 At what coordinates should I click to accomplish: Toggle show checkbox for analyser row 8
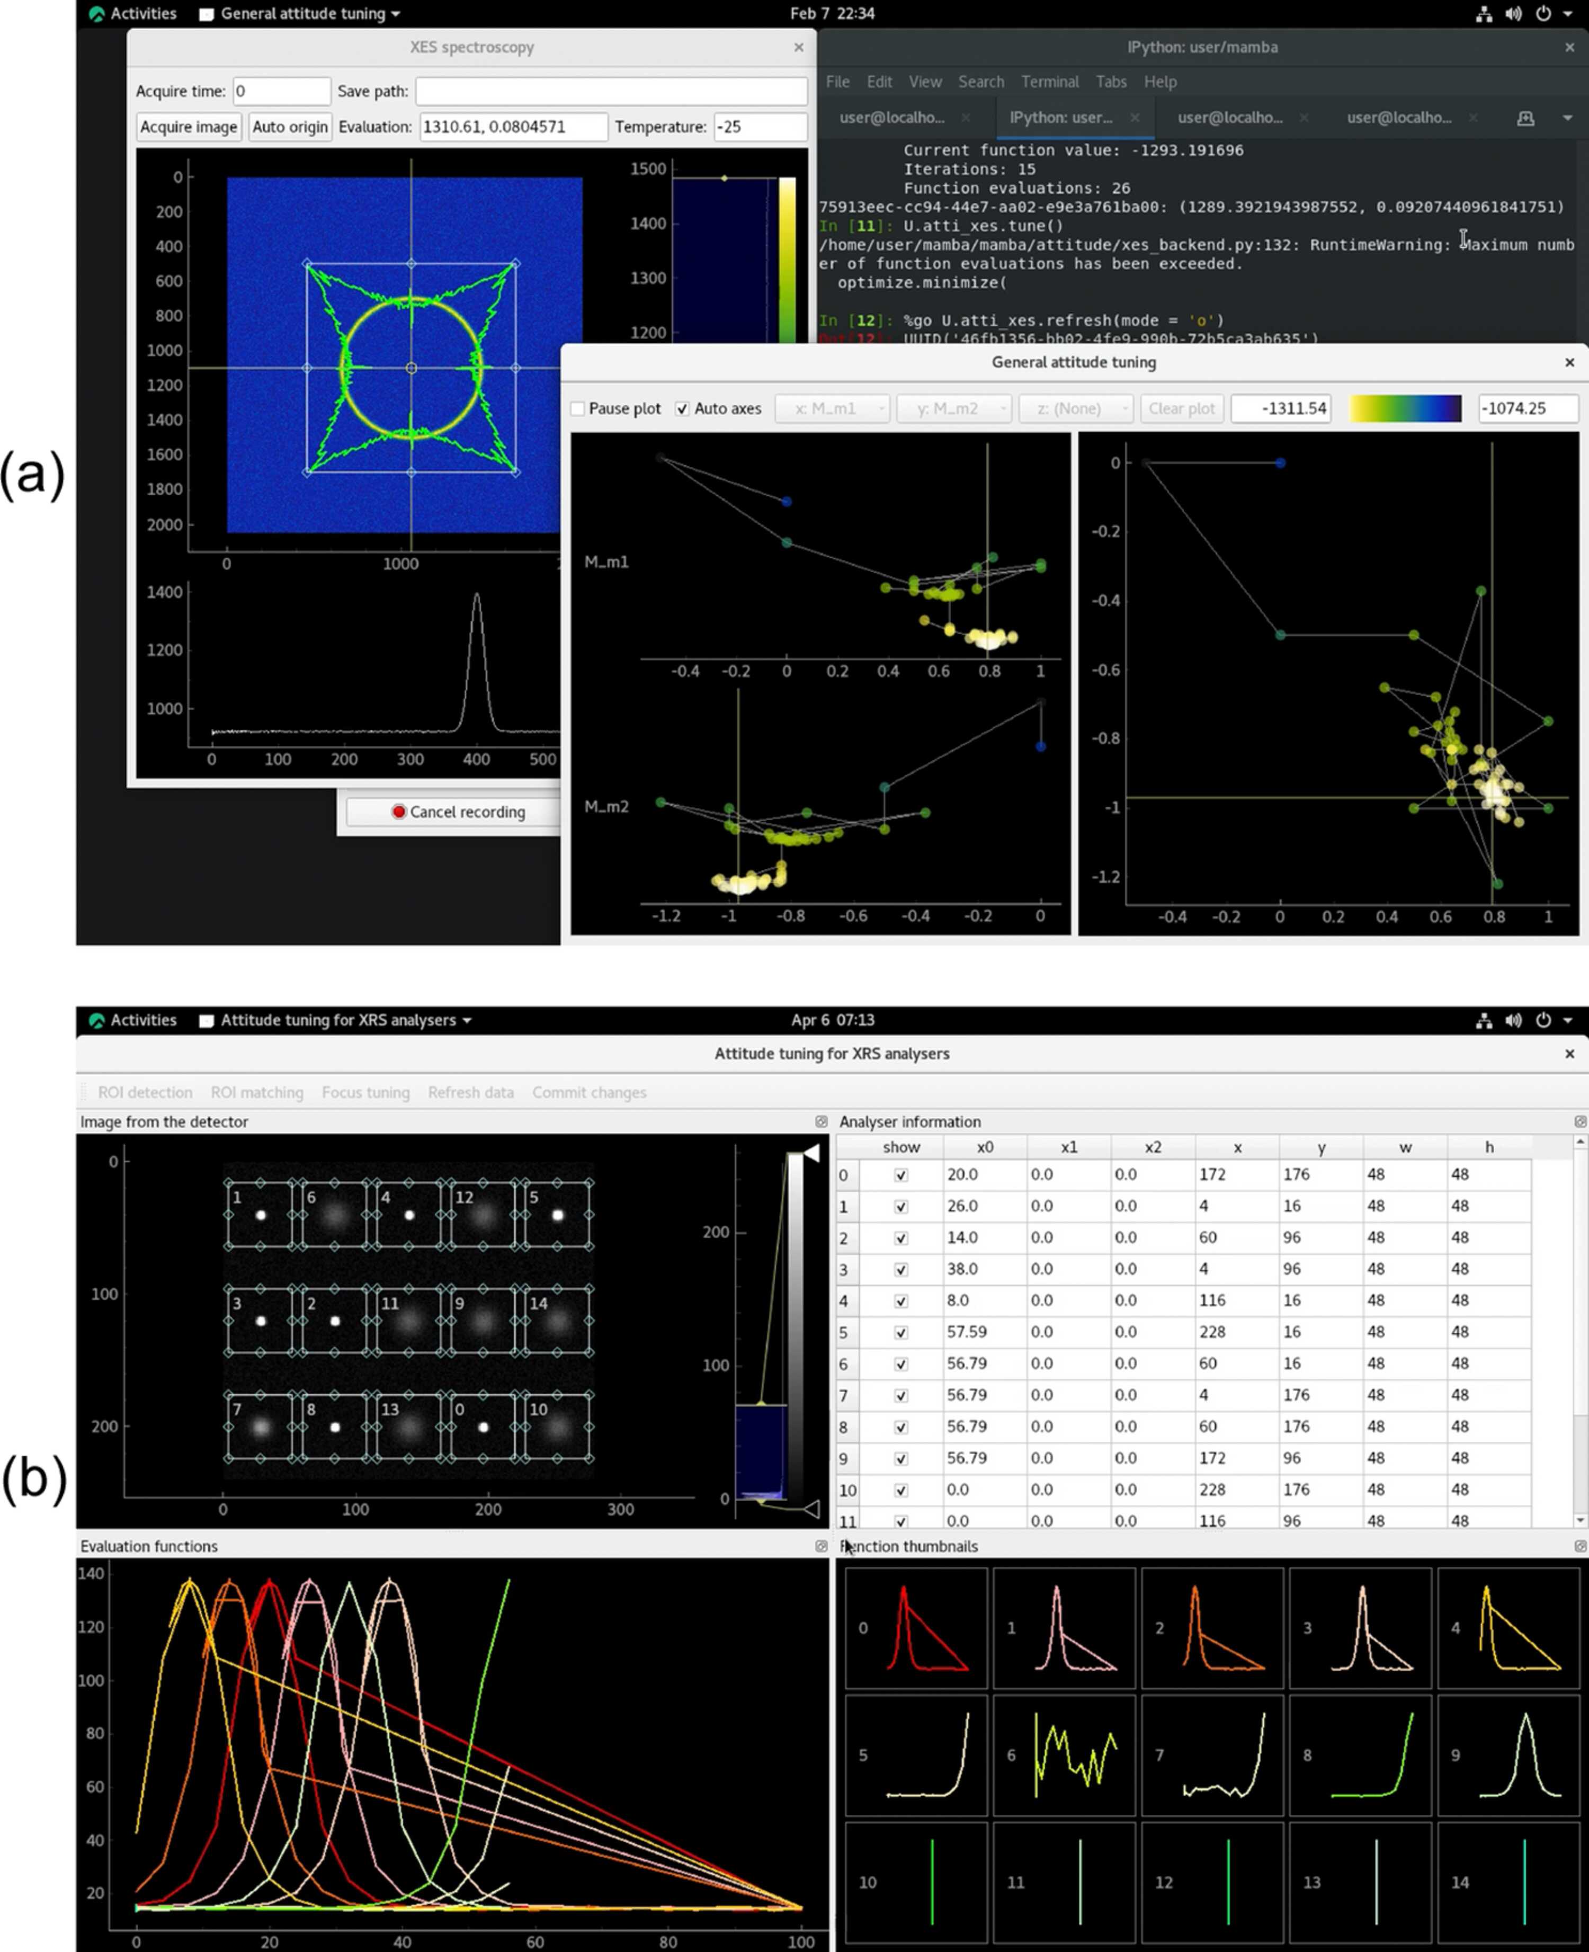click(x=900, y=1427)
